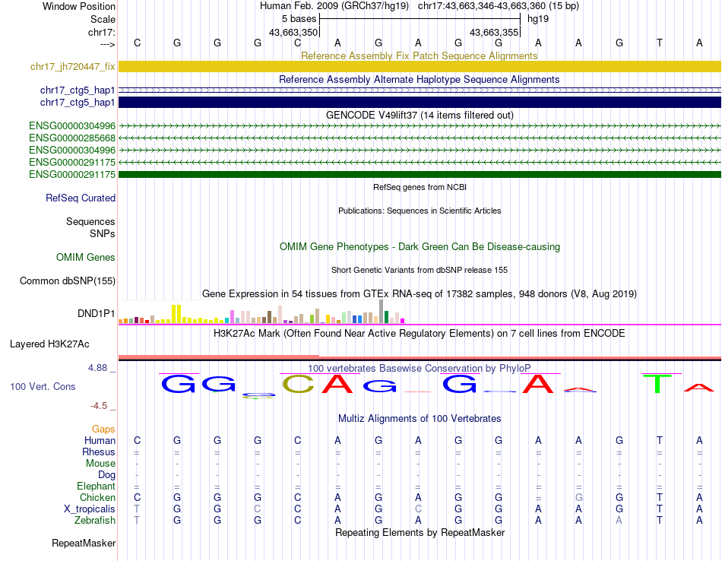The image size is (722, 561).
Task: Click the 100 Vert. Cons track label
Action: coord(43,387)
